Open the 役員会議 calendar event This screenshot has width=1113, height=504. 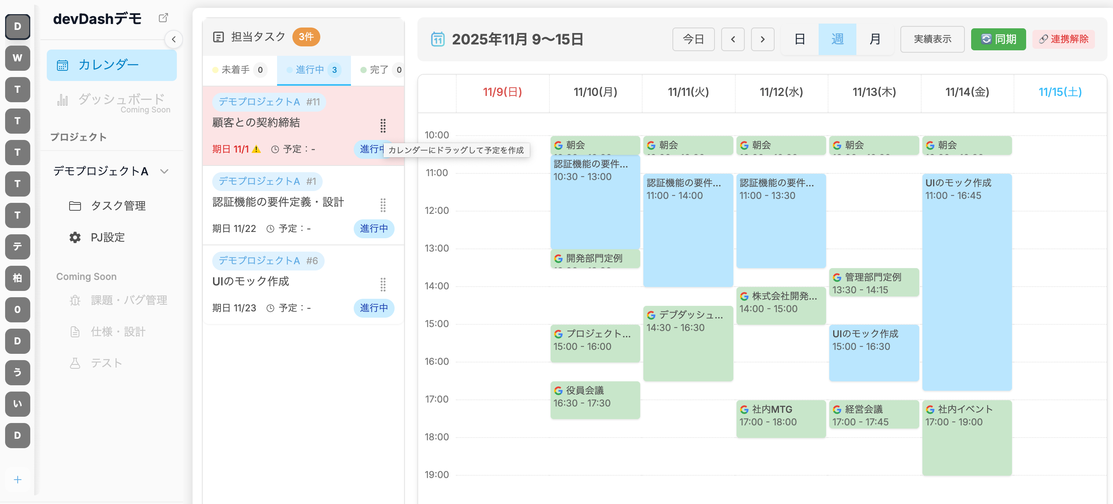coord(595,399)
